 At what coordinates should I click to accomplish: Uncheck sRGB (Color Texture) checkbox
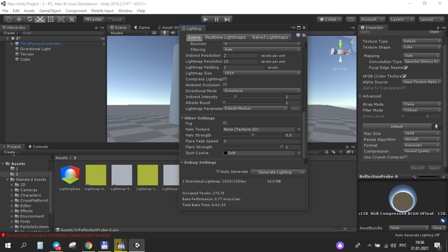pos(404,76)
